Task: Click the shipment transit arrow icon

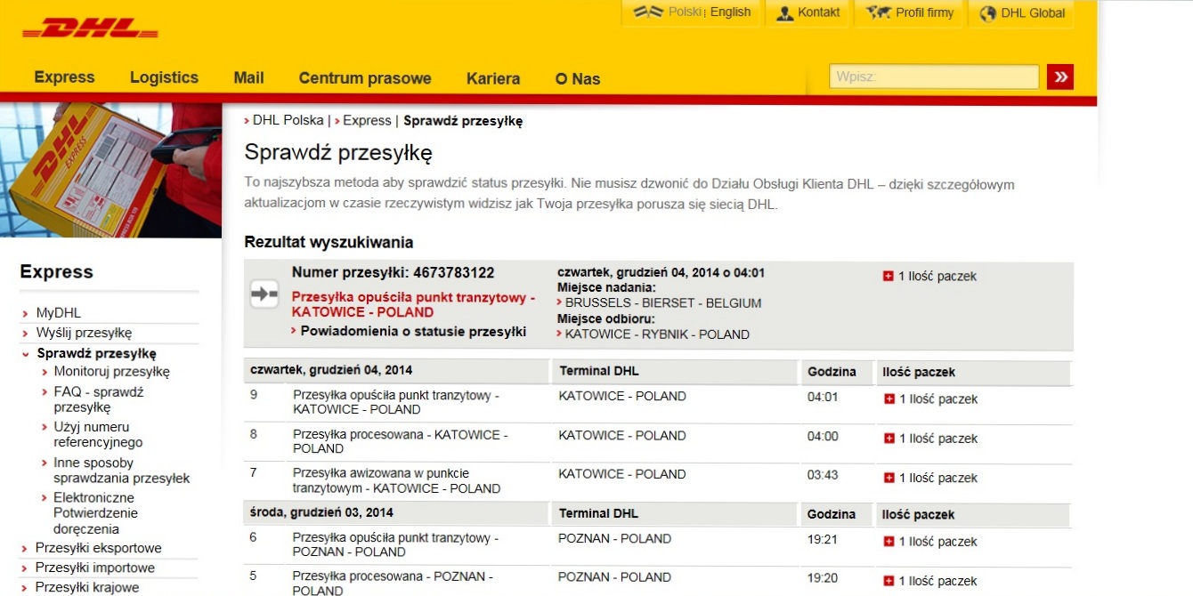Action: 264,294
